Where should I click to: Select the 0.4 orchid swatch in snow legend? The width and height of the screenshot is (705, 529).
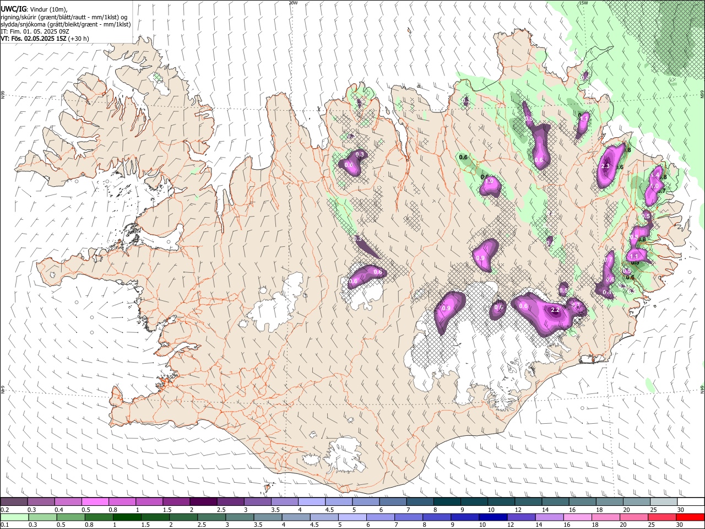click(68, 501)
